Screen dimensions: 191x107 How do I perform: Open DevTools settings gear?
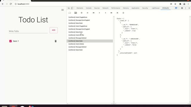[182, 8]
